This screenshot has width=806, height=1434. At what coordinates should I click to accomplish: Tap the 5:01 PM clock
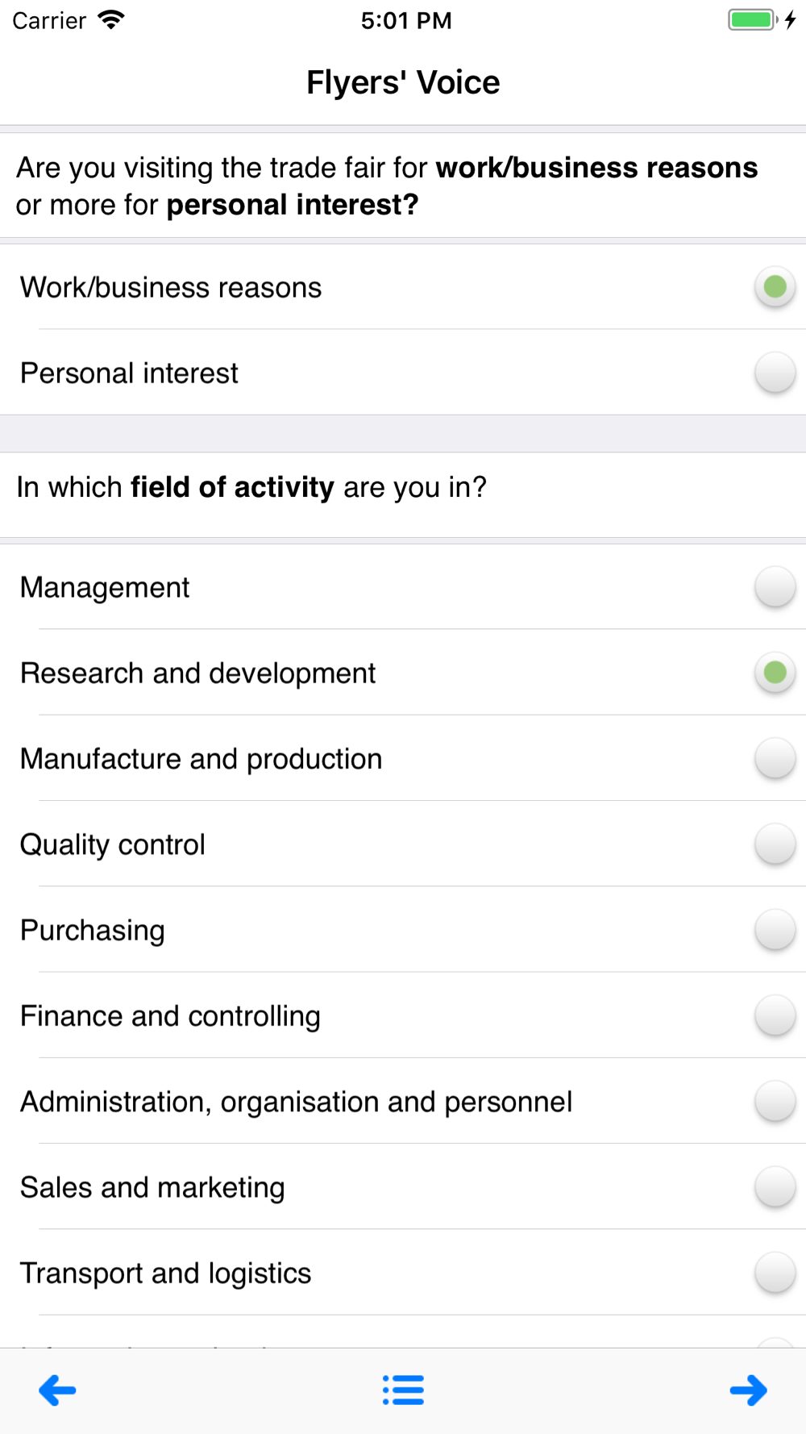pyautogui.click(x=406, y=20)
